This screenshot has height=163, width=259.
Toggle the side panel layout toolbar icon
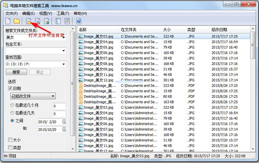click(58, 21)
